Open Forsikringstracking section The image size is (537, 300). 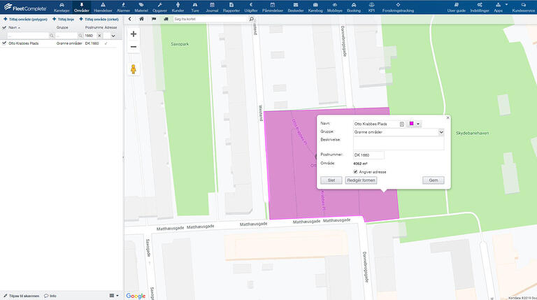click(x=398, y=7)
